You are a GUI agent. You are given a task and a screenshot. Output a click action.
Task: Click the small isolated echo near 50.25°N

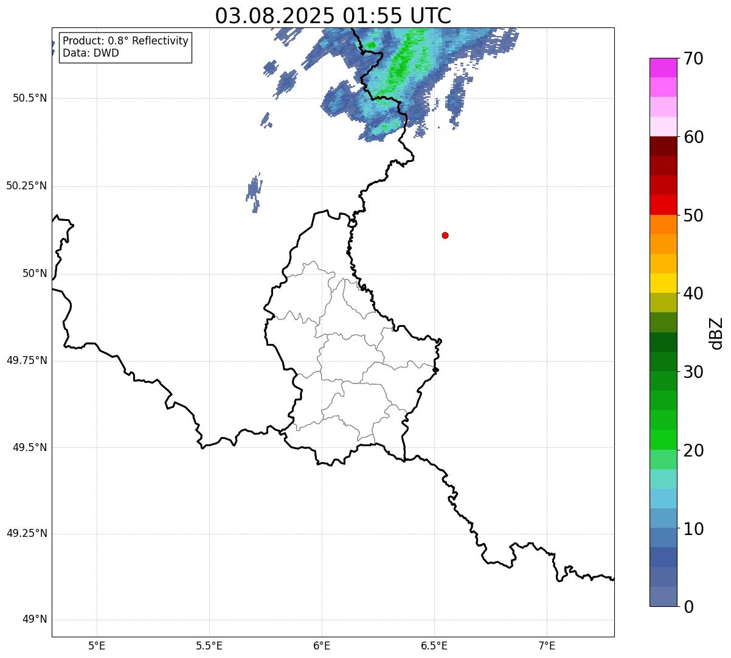click(254, 192)
